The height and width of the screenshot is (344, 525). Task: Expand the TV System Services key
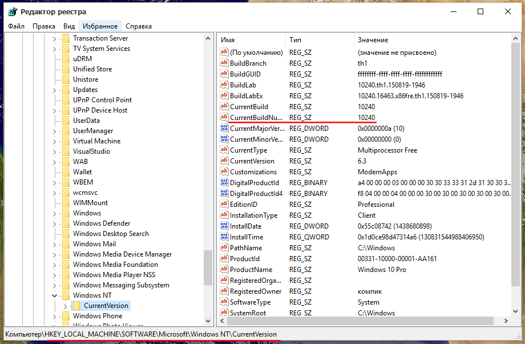pyautogui.click(x=55, y=49)
